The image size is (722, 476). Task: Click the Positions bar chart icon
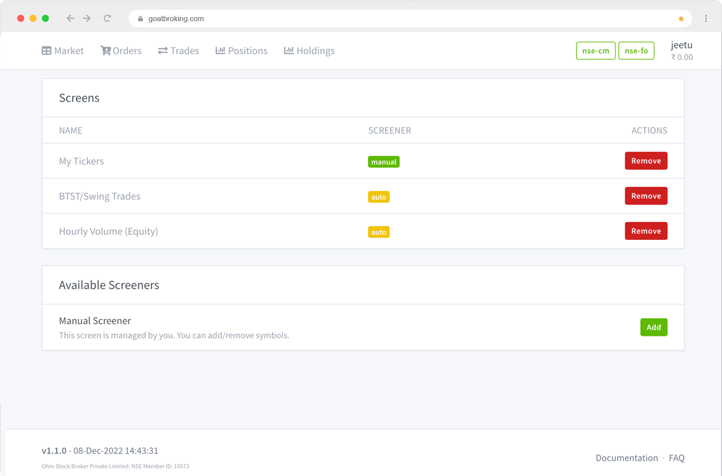pos(220,51)
